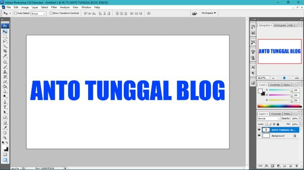Select the Brush tool
The height and width of the screenshot is (170, 304).
click(x=5, y=67)
